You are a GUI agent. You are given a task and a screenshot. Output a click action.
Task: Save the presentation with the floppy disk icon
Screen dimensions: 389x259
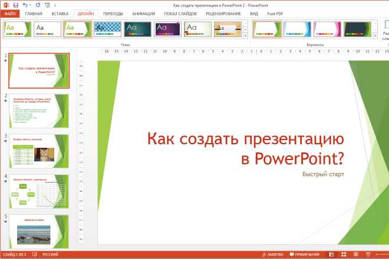[15, 5]
